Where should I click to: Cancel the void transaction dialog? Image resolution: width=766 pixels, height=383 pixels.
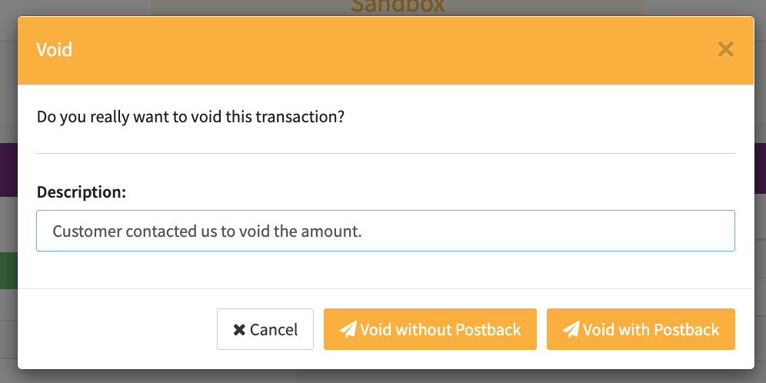[265, 329]
